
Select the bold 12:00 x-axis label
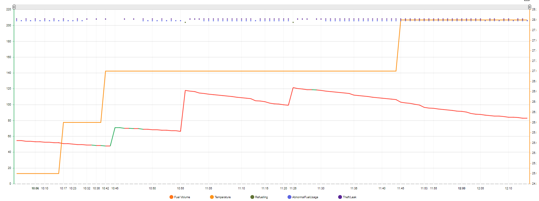pos(462,188)
